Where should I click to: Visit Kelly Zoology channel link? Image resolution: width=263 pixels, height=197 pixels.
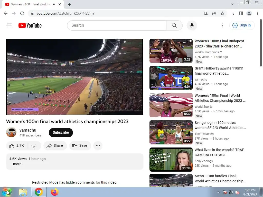pos(204,161)
